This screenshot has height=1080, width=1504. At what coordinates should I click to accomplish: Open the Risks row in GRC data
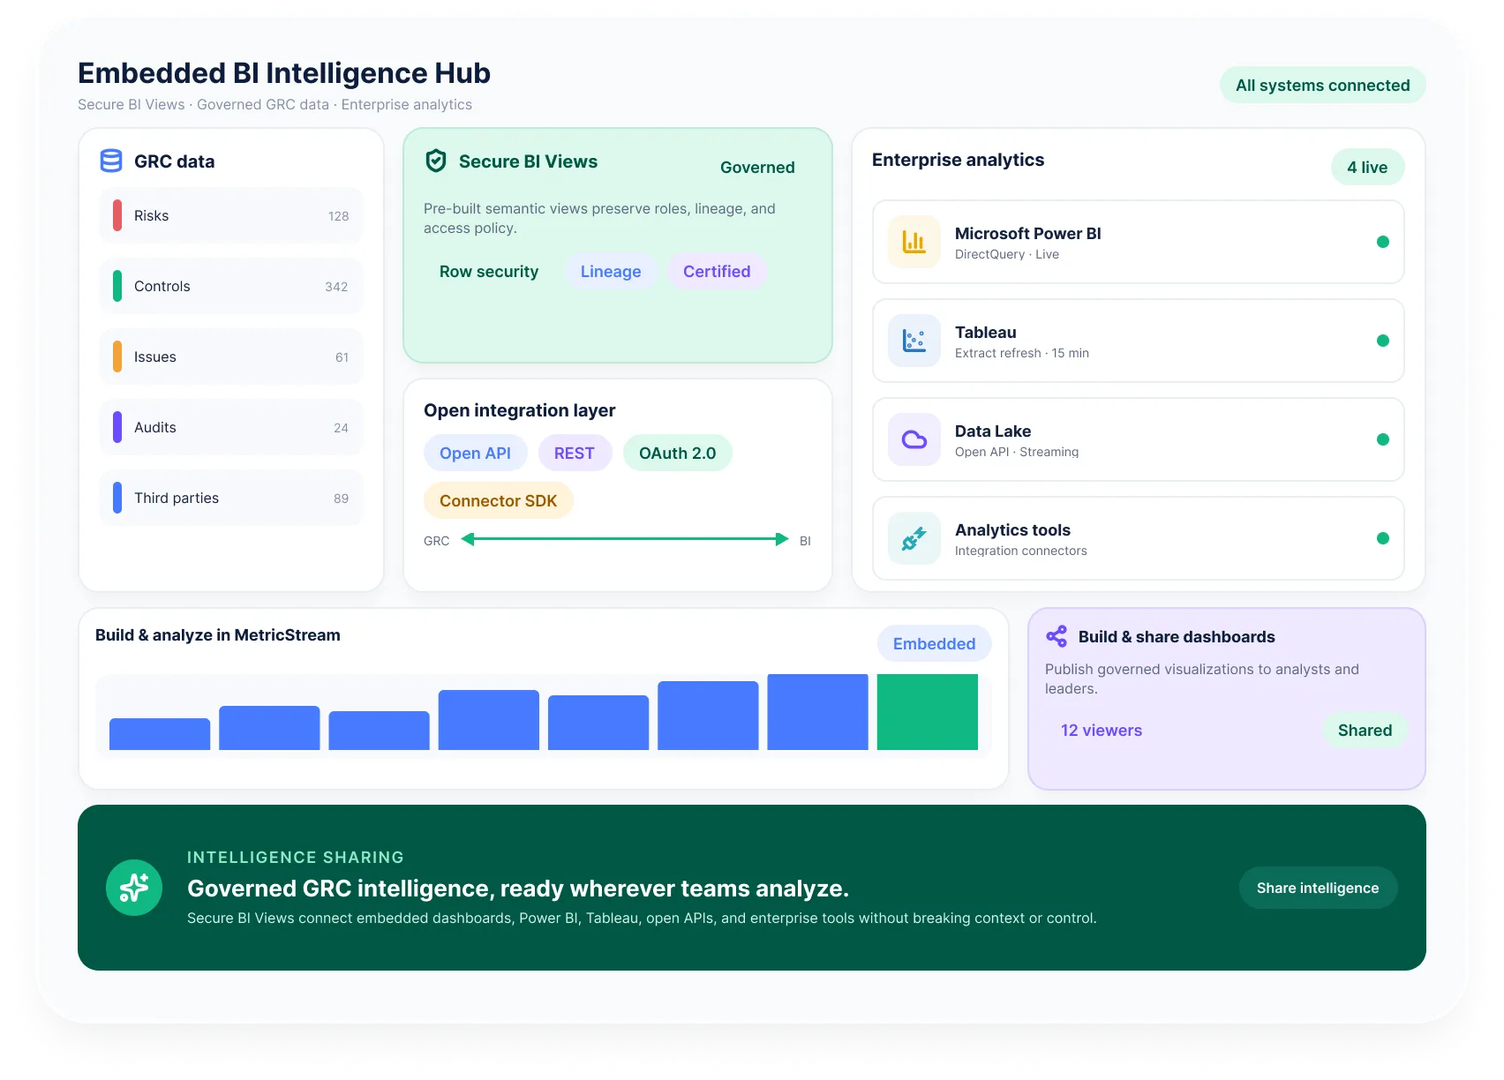[x=231, y=215]
